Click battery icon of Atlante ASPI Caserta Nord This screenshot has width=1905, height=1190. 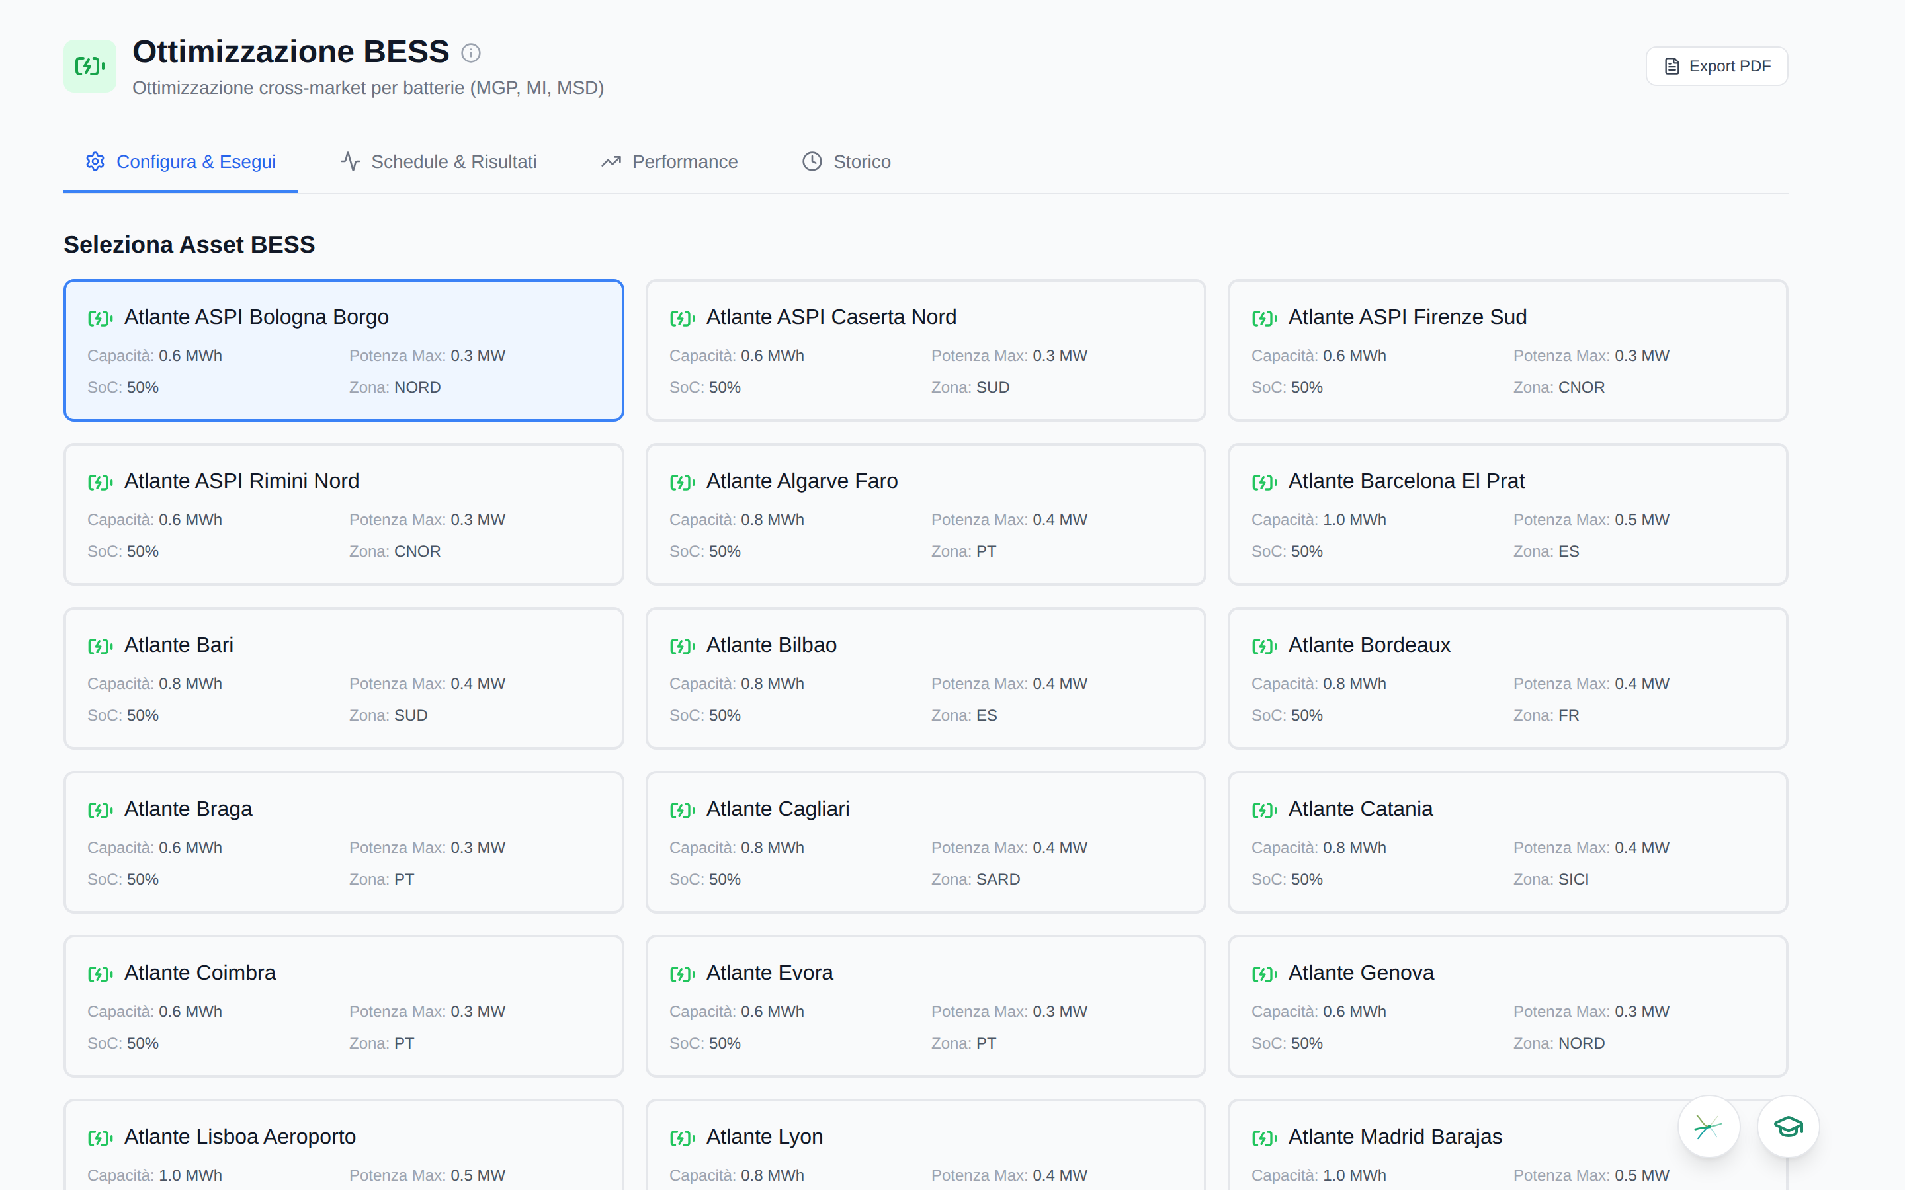point(683,318)
